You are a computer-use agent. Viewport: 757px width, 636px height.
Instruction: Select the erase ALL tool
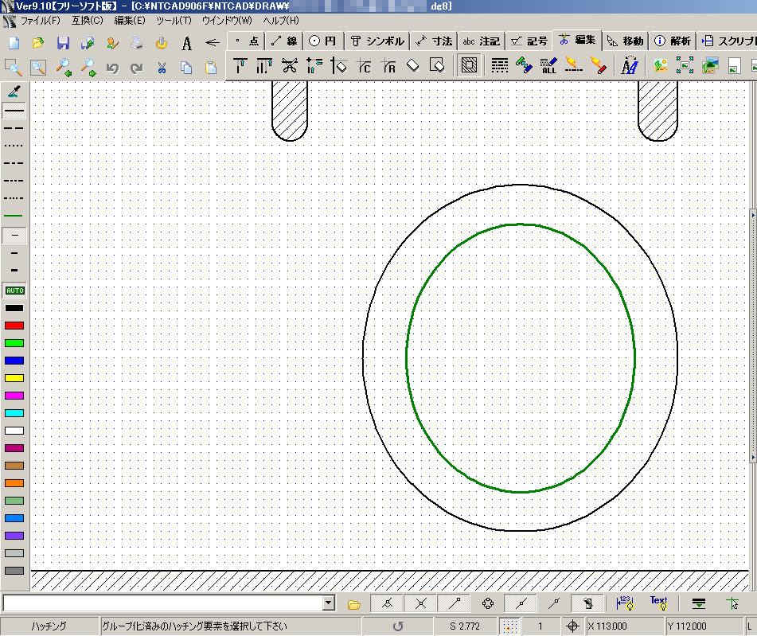click(x=548, y=65)
